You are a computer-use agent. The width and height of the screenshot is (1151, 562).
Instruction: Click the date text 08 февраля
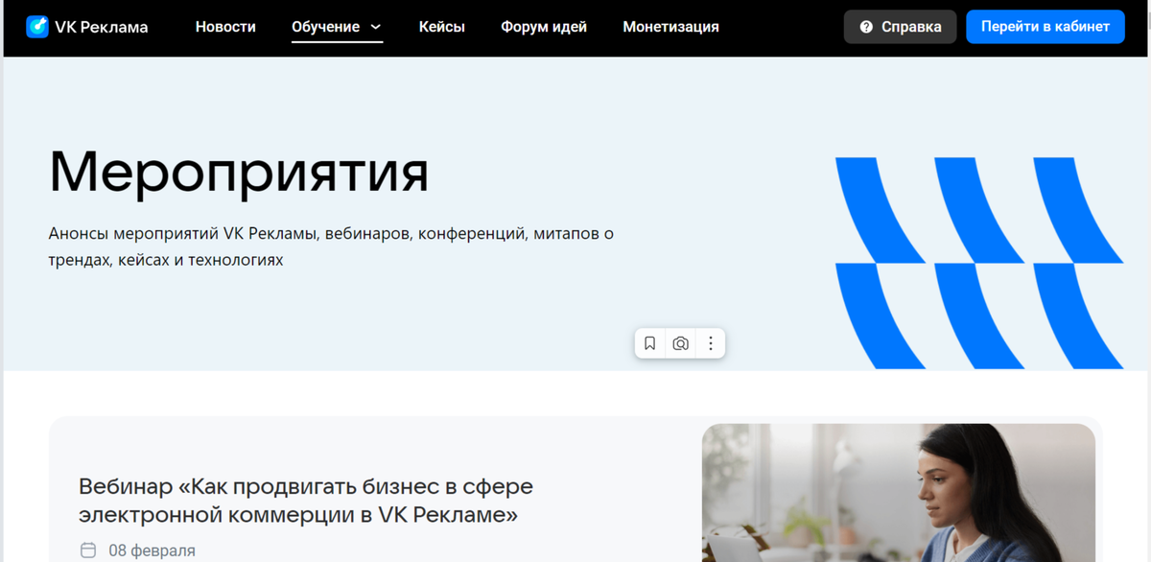pyautogui.click(x=152, y=550)
